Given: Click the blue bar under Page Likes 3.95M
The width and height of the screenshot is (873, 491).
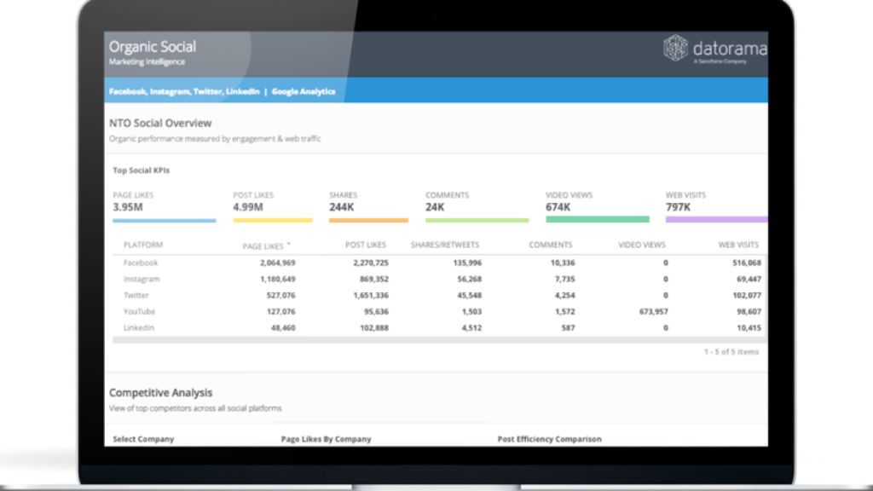Looking at the screenshot, I should (x=164, y=220).
